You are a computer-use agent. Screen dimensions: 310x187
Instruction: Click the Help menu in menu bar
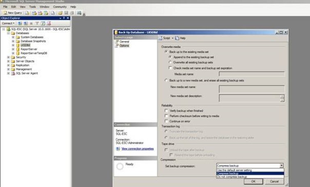point(73,7)
